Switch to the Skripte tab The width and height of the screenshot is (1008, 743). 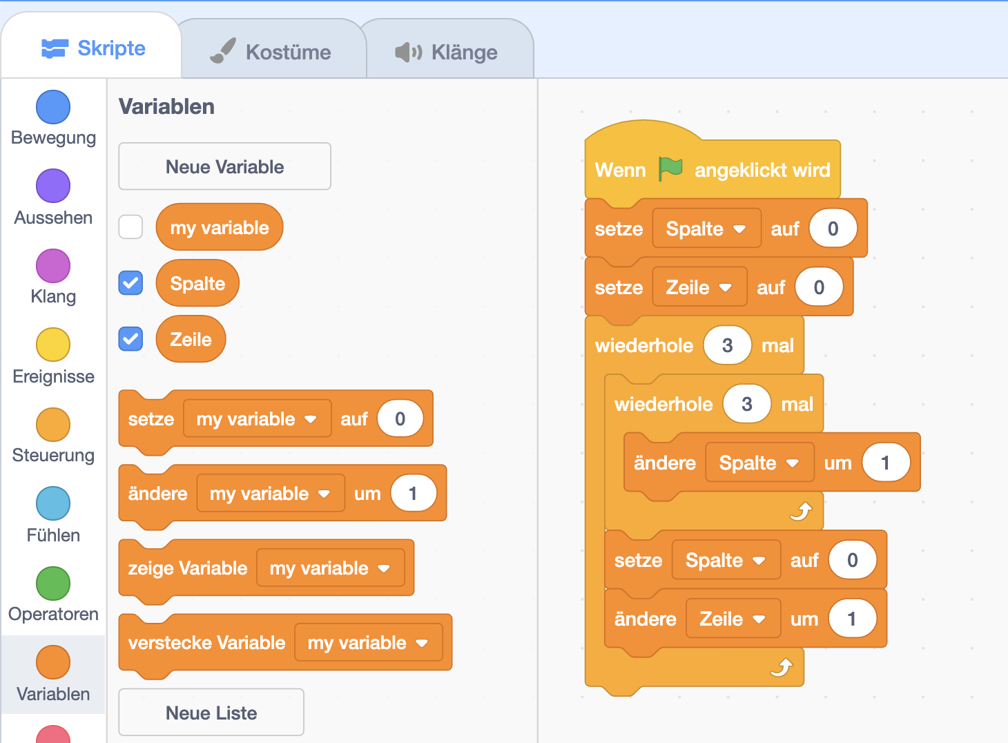(x=93, y=48)
